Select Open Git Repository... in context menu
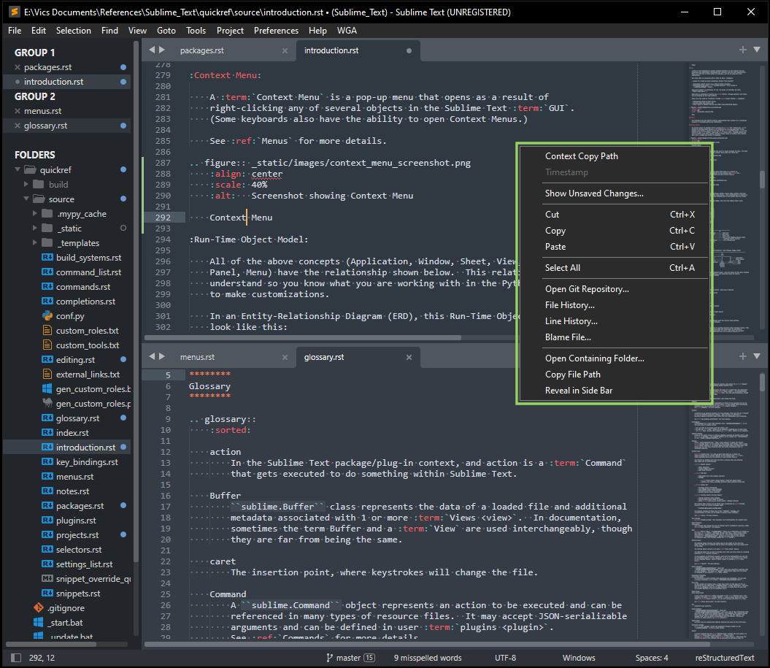The image size is (770, 668). click(x=586, y=289)
